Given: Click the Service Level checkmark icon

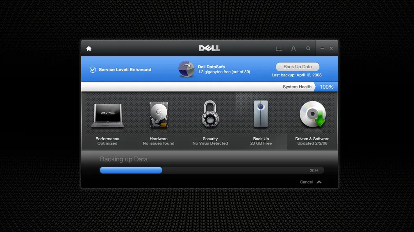Looking at the screenshot, I should [x=93, y=69].
